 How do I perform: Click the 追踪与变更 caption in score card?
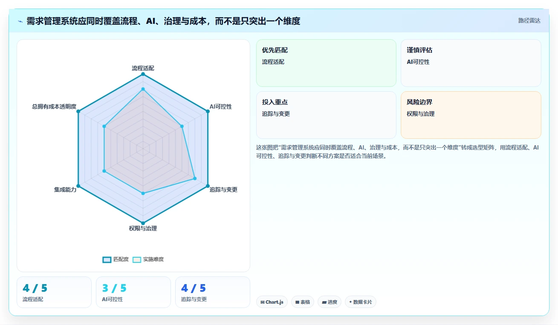pos(194,299)
